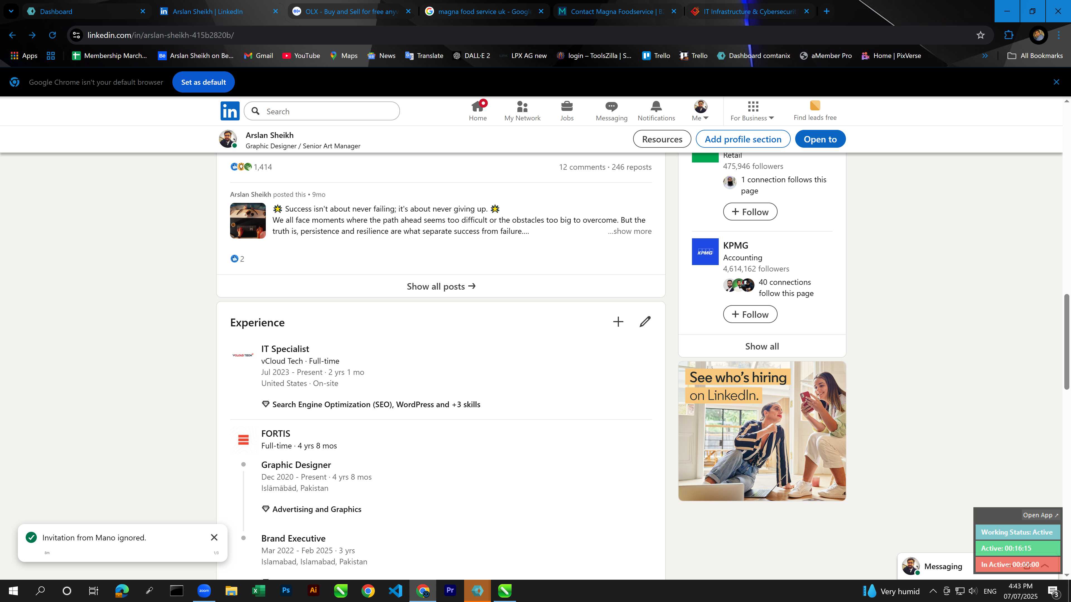Screen dimensions: 1071x602
Task: Open Show all posts link
Action: click(x=441, y=286)
